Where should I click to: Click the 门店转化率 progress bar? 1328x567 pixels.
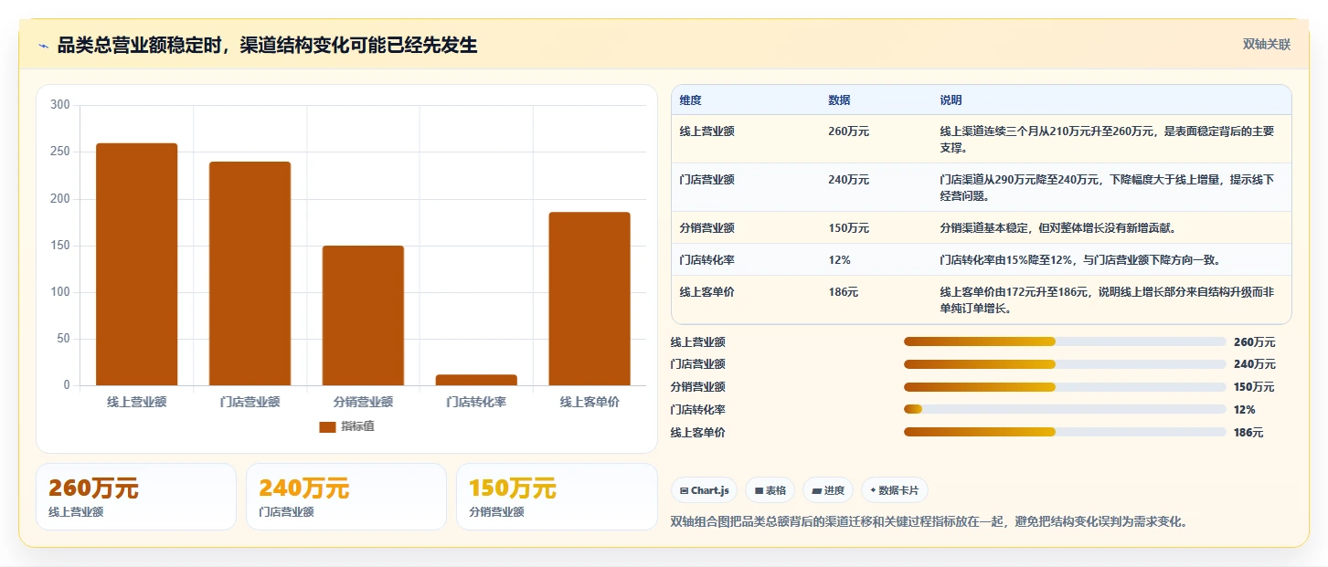pos(1065,409)
